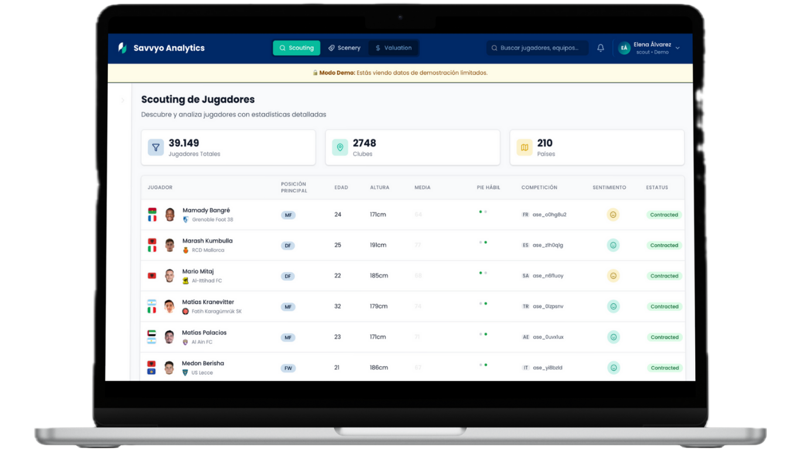Sort table by the Edad column header
Viewport: 800px width, 450px height.
tap(341, 187)
